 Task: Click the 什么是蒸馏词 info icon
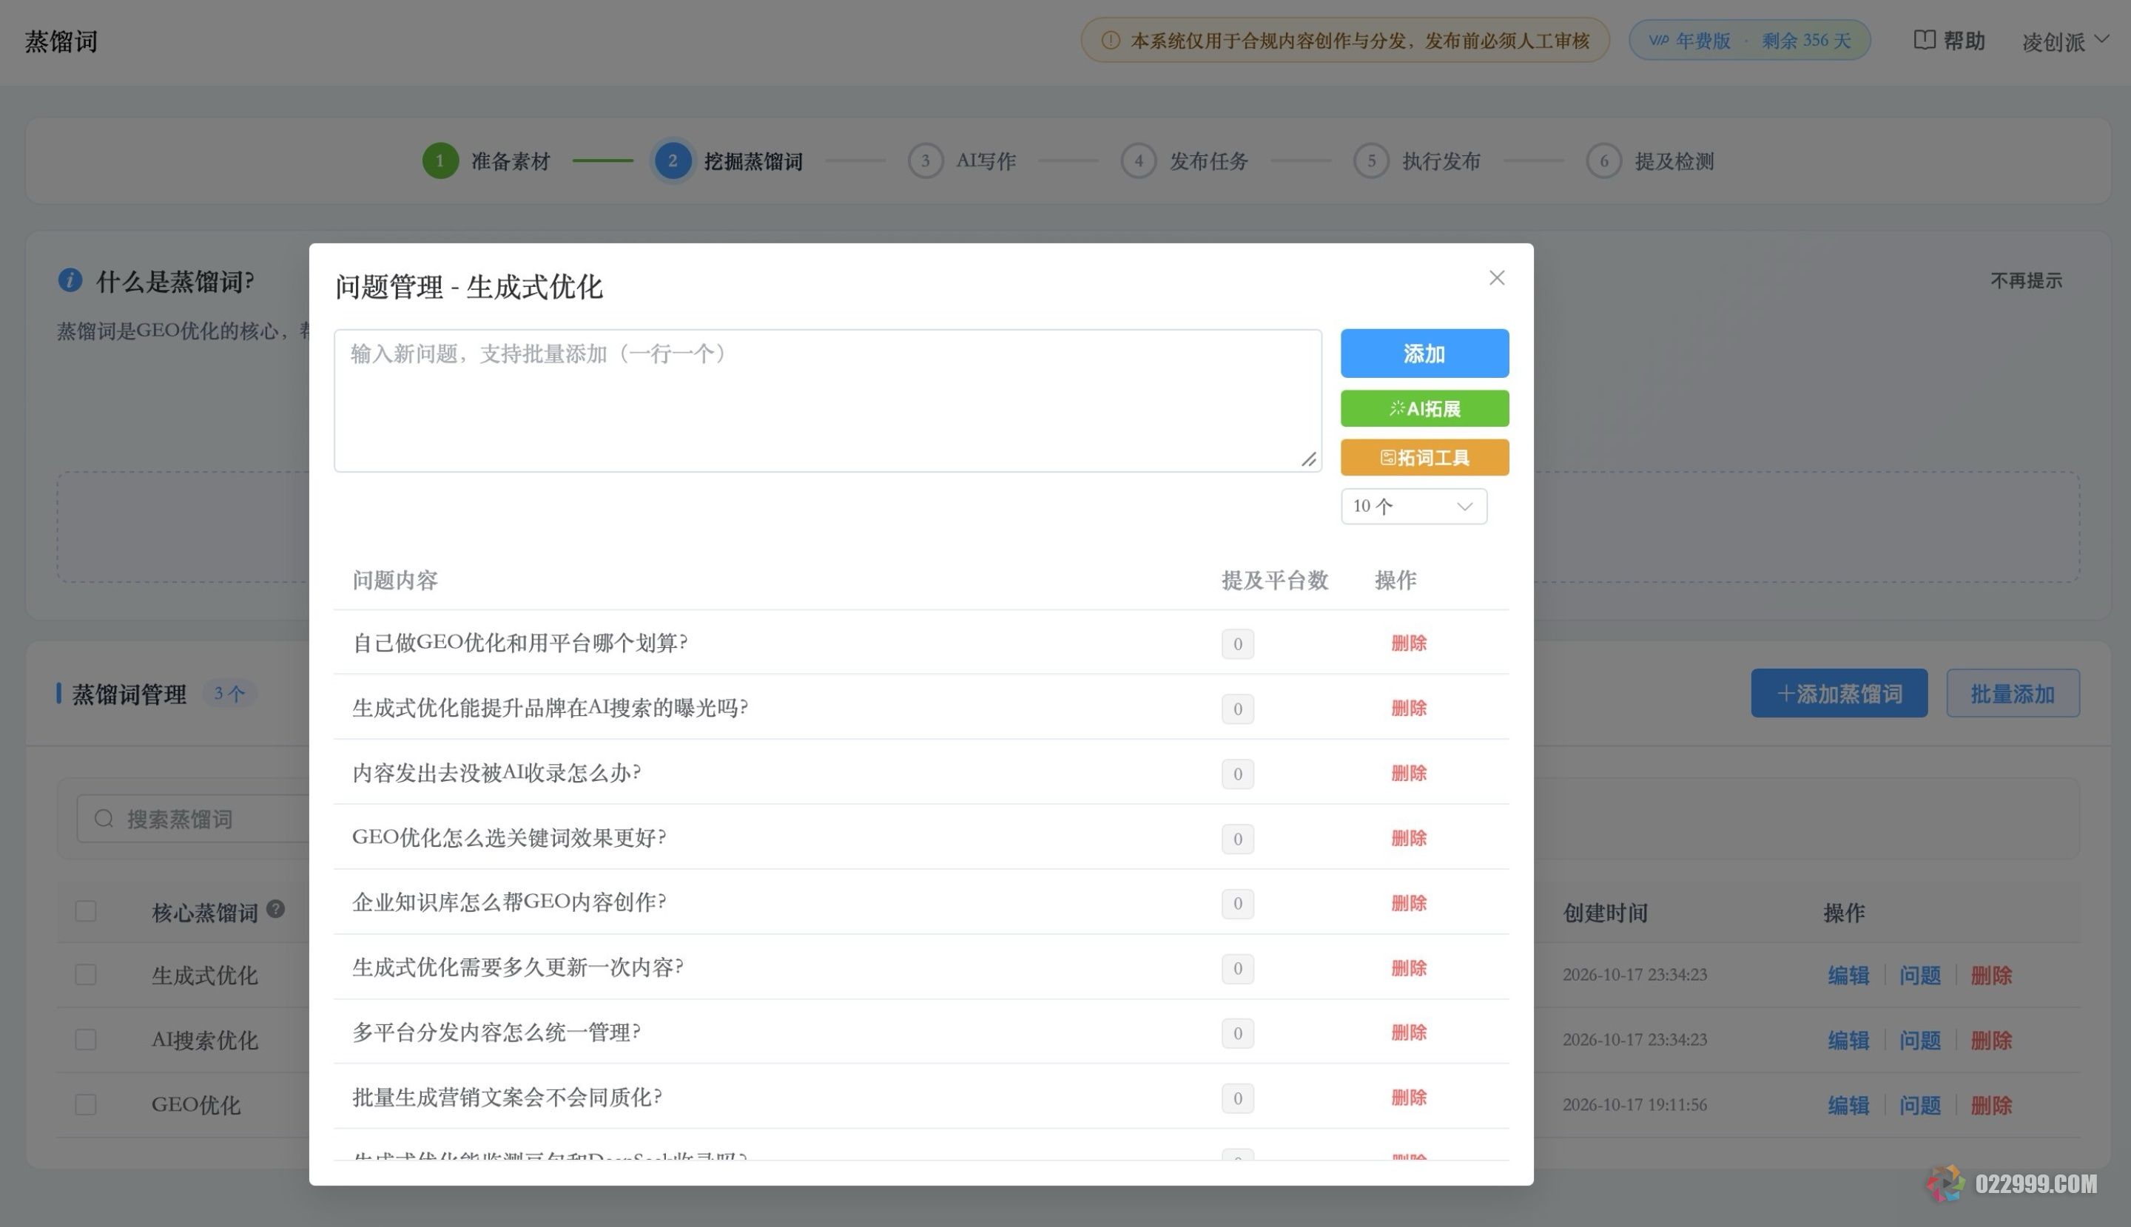[x=70, y=280]
